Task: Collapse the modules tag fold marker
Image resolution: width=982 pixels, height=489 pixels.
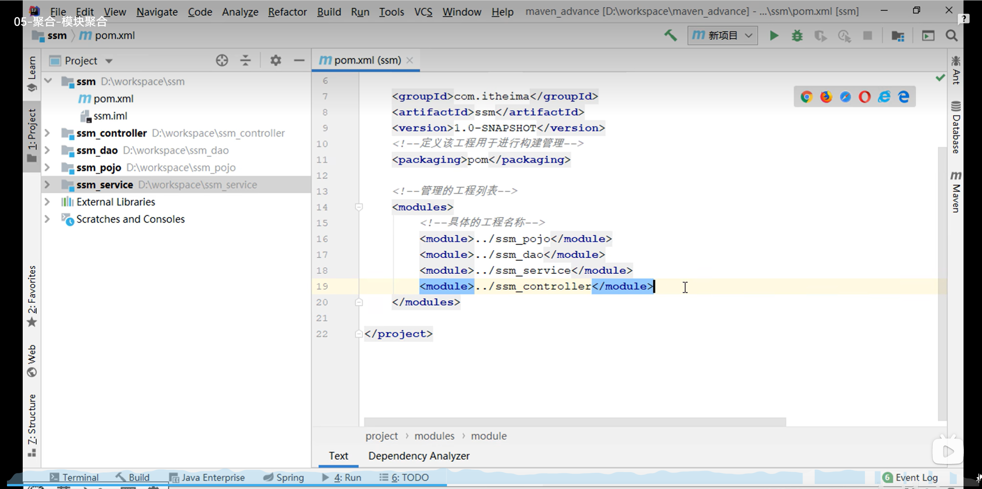Action: [x=359, y=207]
